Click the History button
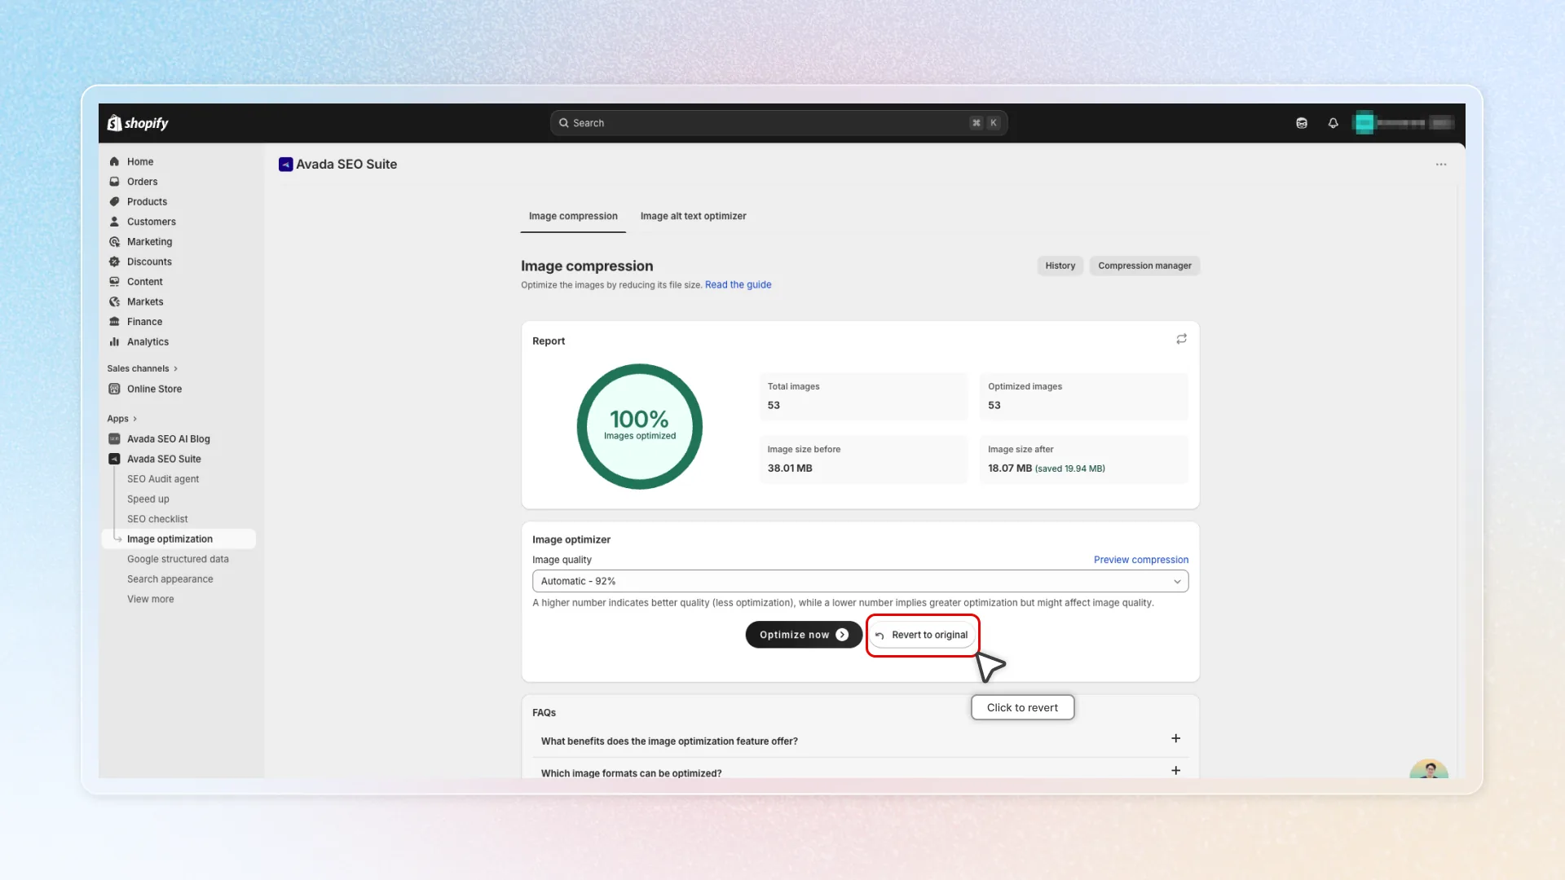 (x=1060, y=266)
